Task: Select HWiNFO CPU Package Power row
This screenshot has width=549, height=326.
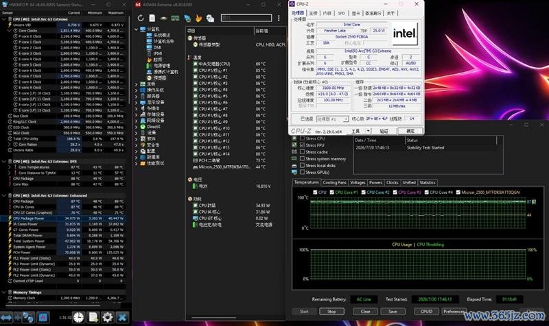Action: pyautogui.click(x=64, y=218)
